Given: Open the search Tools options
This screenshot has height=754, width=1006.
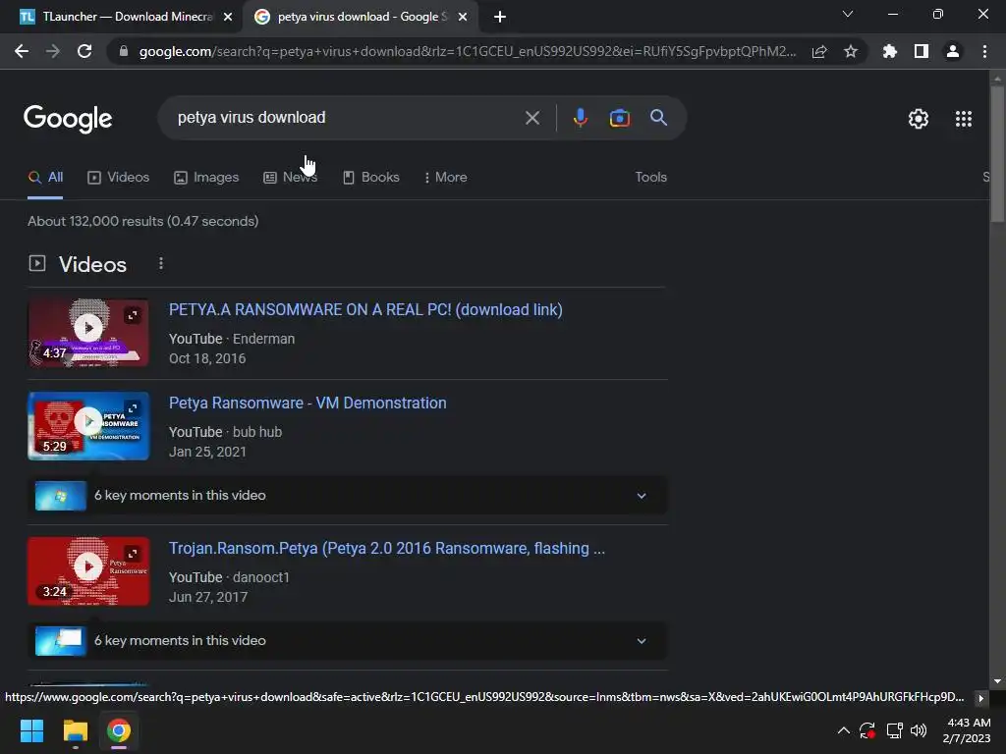Looking at the screenshot, I should pyautogui.click(x=650, y=178).
